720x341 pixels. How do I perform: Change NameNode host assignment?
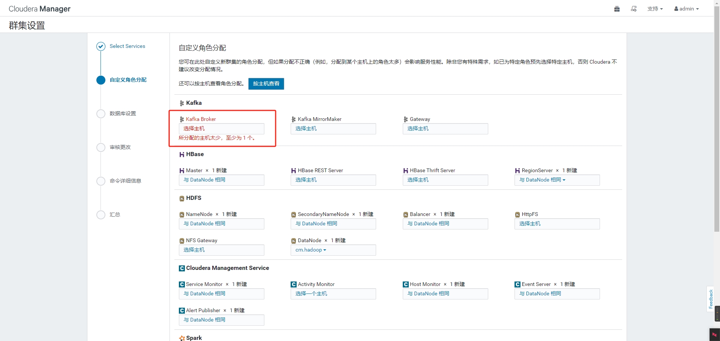(222, 224)
